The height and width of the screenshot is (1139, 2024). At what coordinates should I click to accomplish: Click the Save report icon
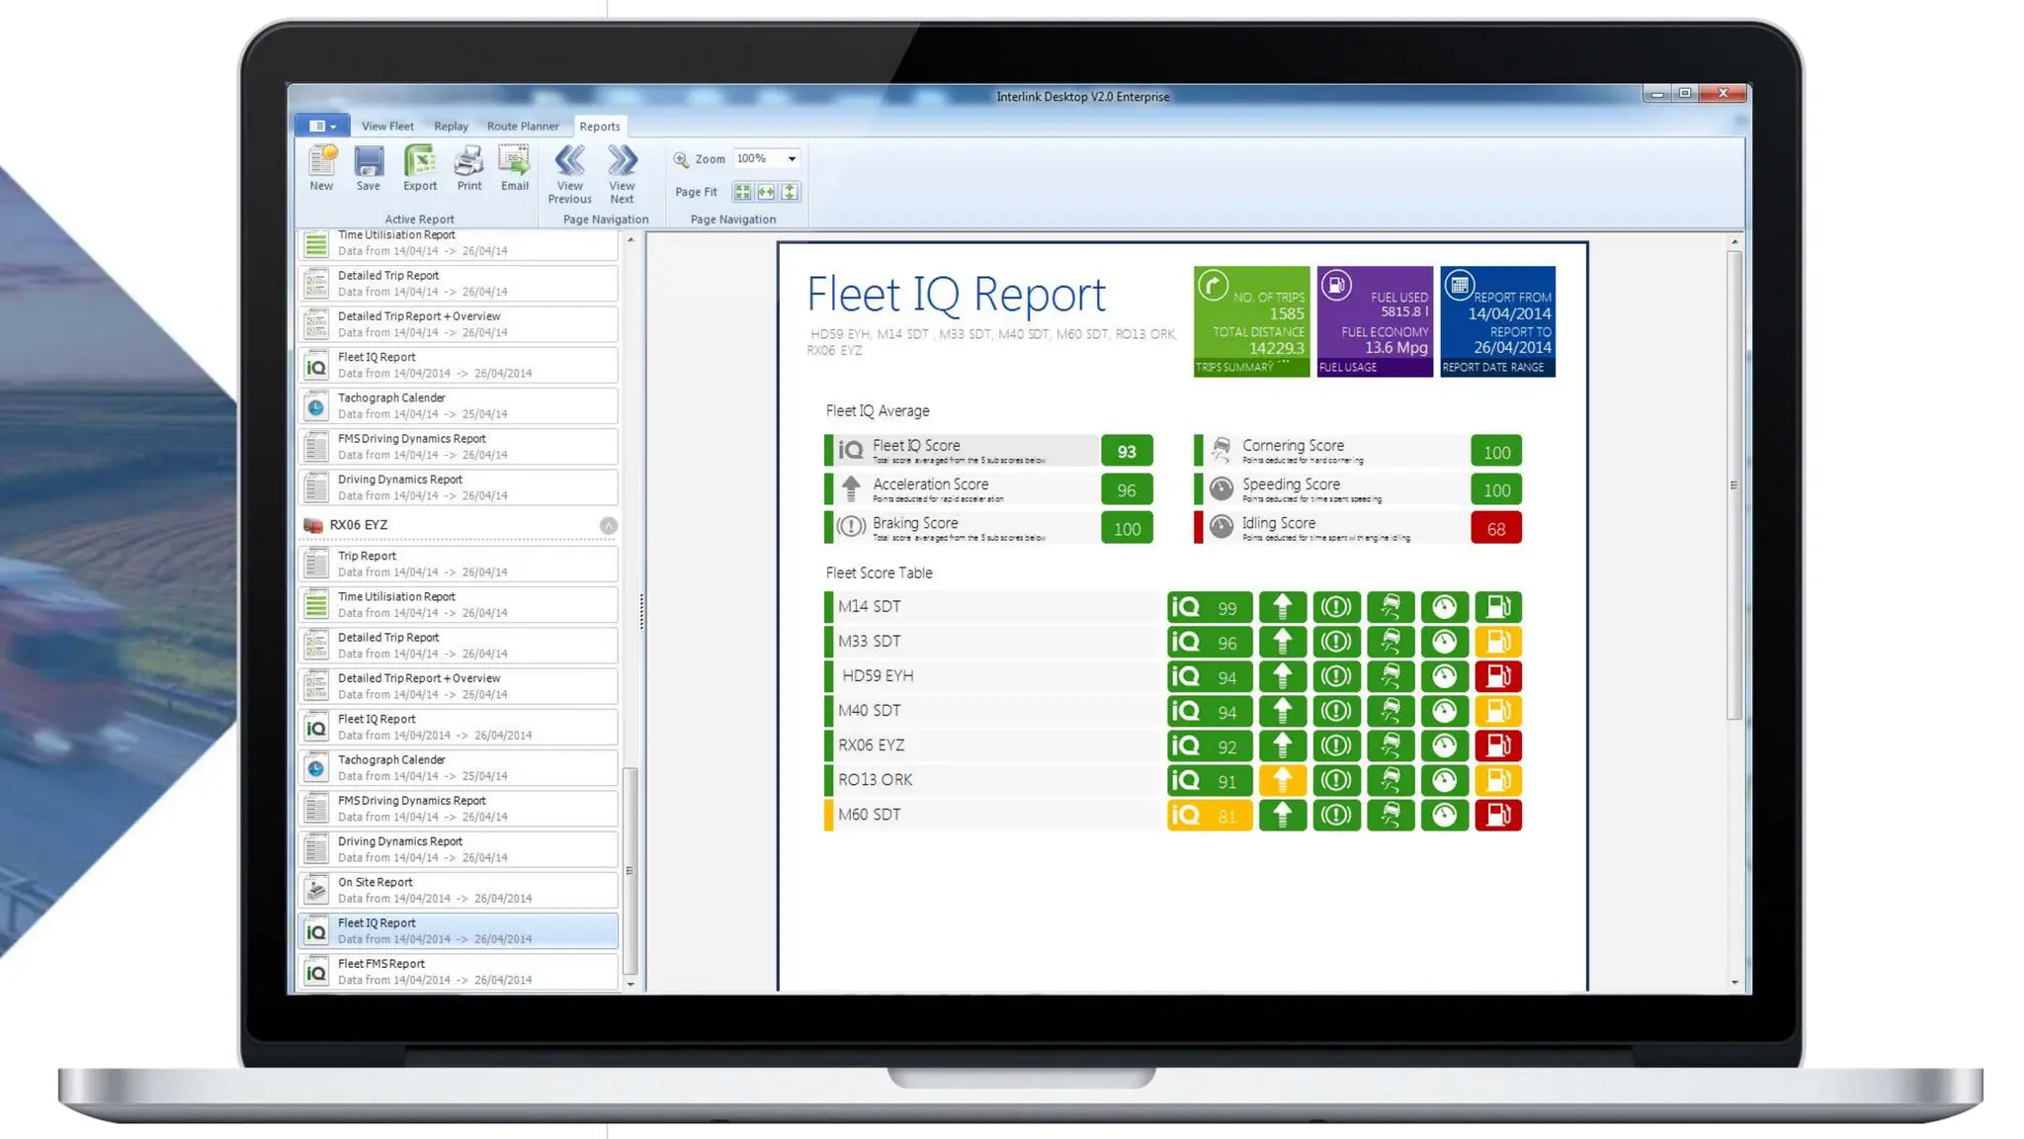[369, 162]
